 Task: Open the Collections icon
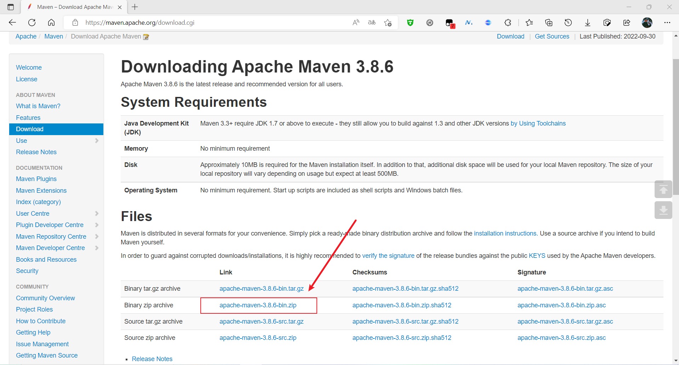click(549, 22)
